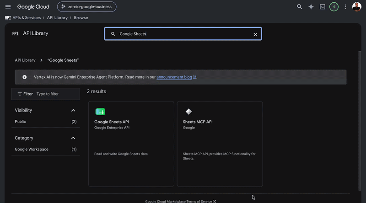This screenshot has width=366, height=203.
Task: Open the zernio-google-business project picker
Action: click(86, 7)
